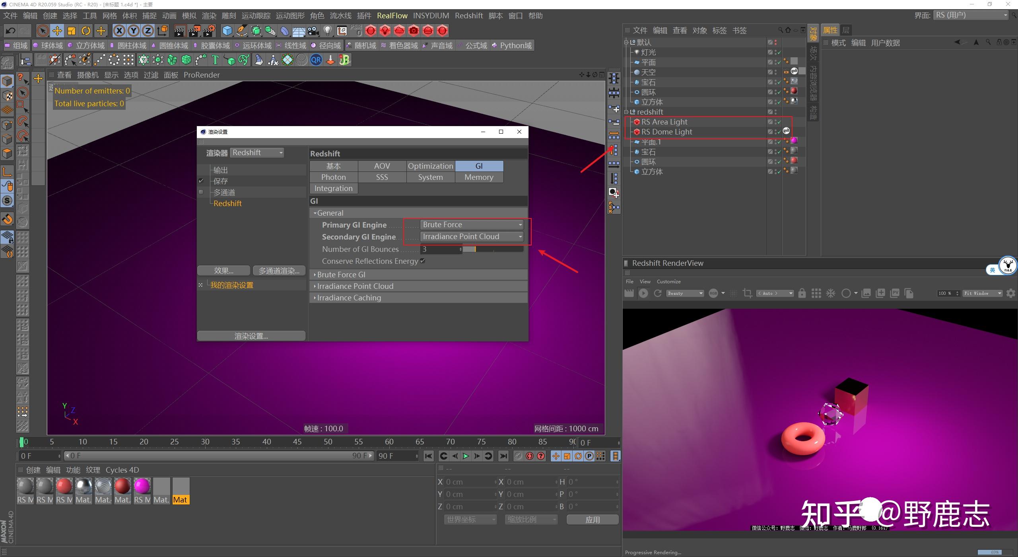This screenshot has height=557, width=1018.
Task: Click the Undo arrow icon
Action: point(11,31)
